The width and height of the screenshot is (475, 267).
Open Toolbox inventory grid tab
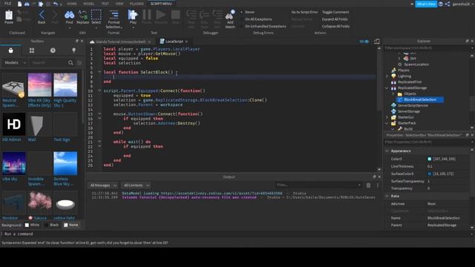coord(32,50)
